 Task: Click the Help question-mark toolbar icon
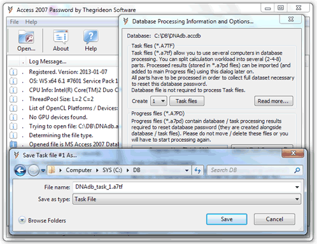click(x=91, y=41)
